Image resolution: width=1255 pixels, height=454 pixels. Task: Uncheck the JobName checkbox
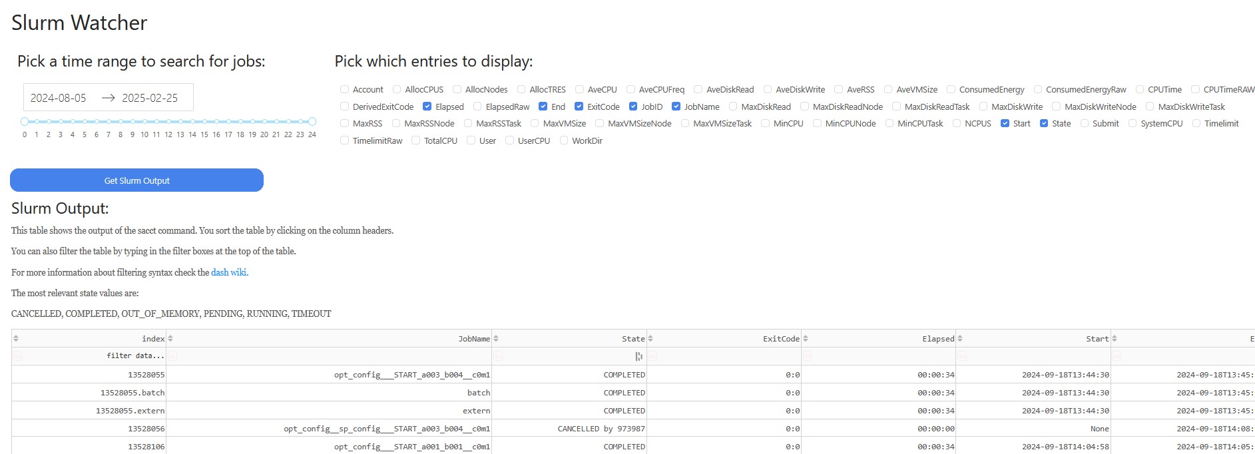(676, 107)
